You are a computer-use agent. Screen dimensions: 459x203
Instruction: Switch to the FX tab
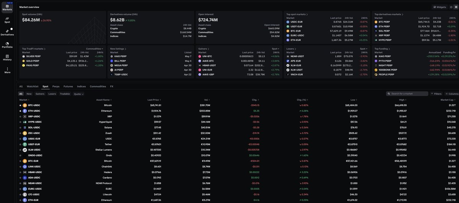click(x=112, y=87)
